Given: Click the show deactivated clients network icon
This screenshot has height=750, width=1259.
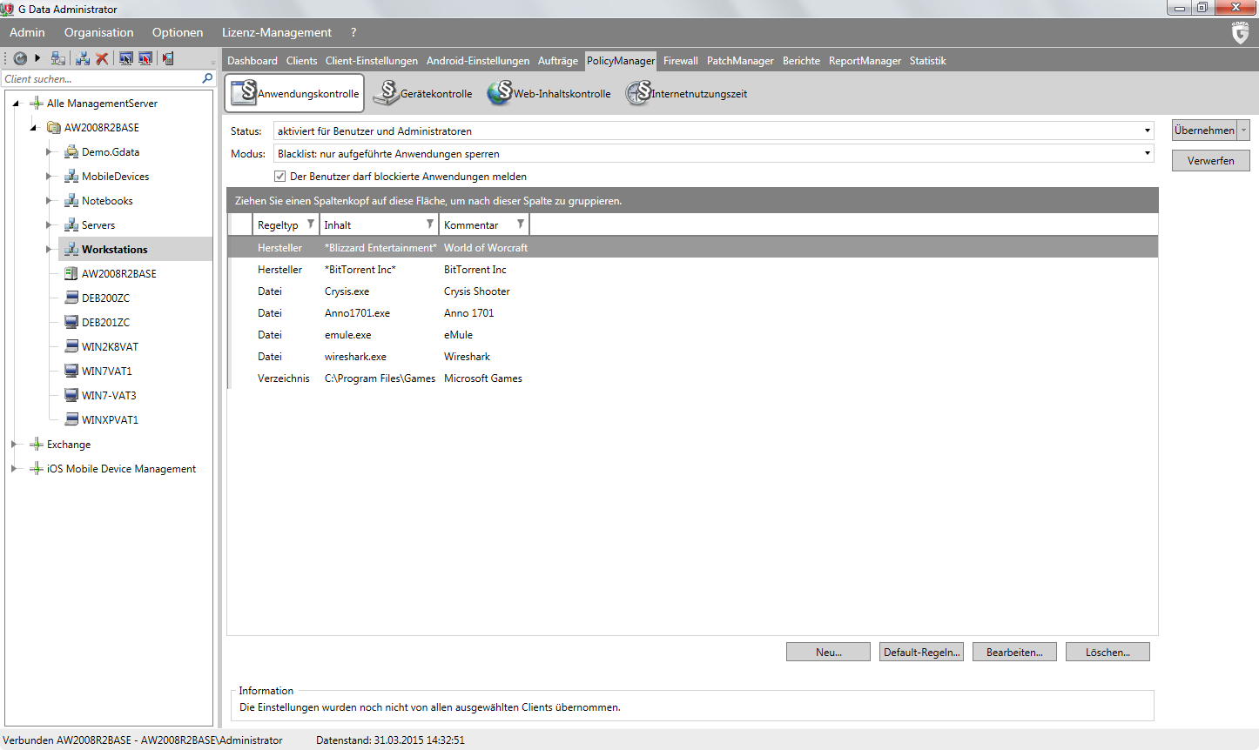Looking at the screenshot, I should 58,58.
